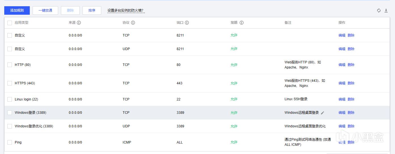Select the Ping rule checkbox

(10, 142)
